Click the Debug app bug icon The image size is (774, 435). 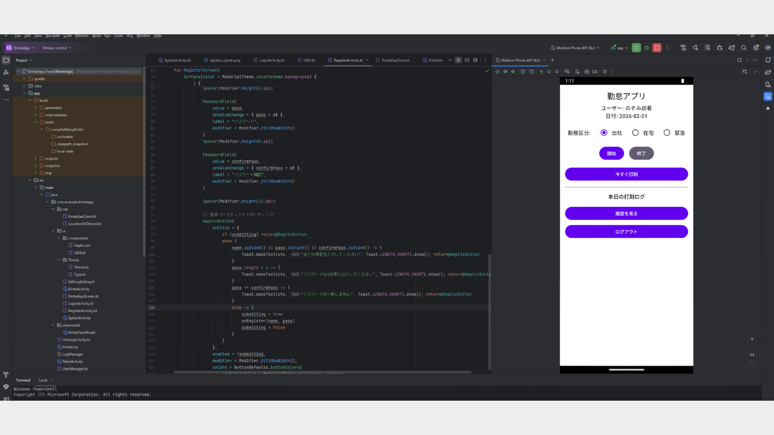tap(647, 48)
